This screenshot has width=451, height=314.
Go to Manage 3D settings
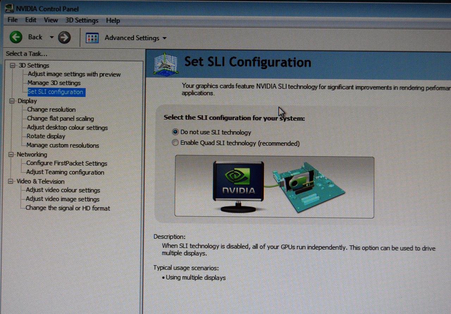tap(54, 83)
